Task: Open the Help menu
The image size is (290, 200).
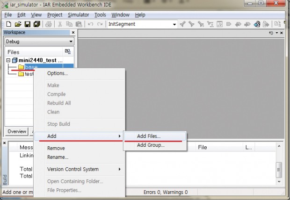Action: [140, 15]
